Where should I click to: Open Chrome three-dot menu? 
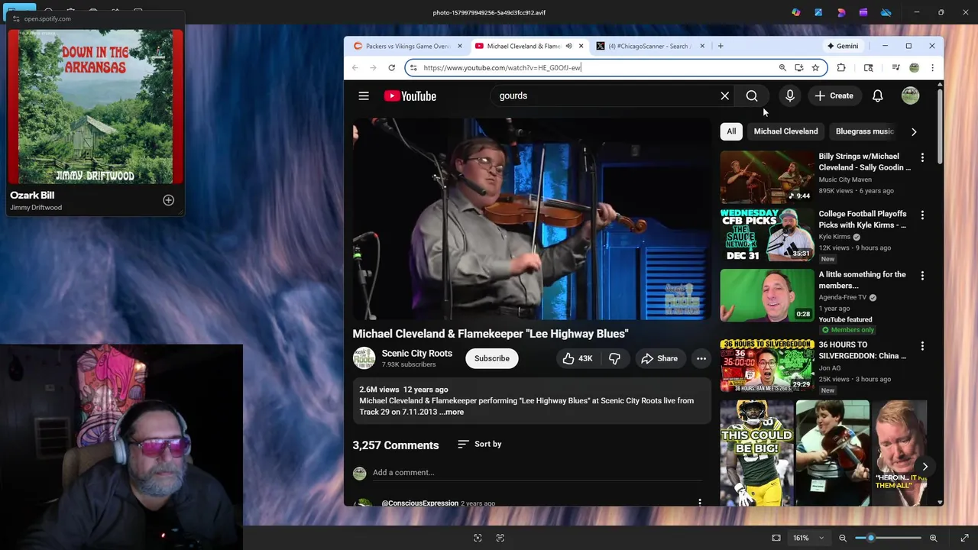932,68
